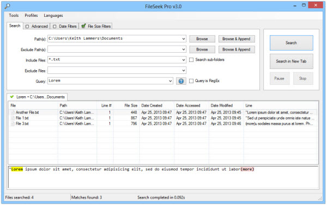Click file size value 867
327x205 pixels.
pos(134,118)
